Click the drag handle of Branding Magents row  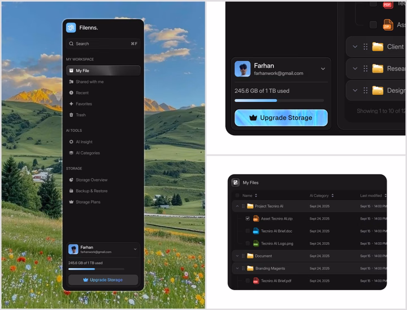pos(243,268)
